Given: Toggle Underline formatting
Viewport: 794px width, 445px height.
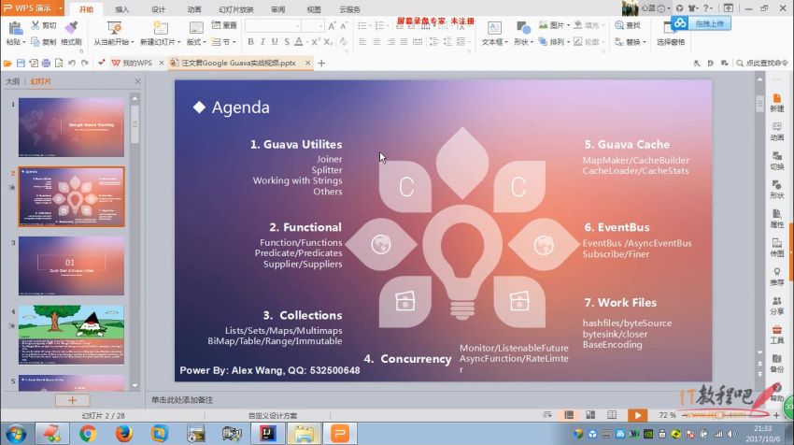Looking at the screenshot, I should point(275,41).
